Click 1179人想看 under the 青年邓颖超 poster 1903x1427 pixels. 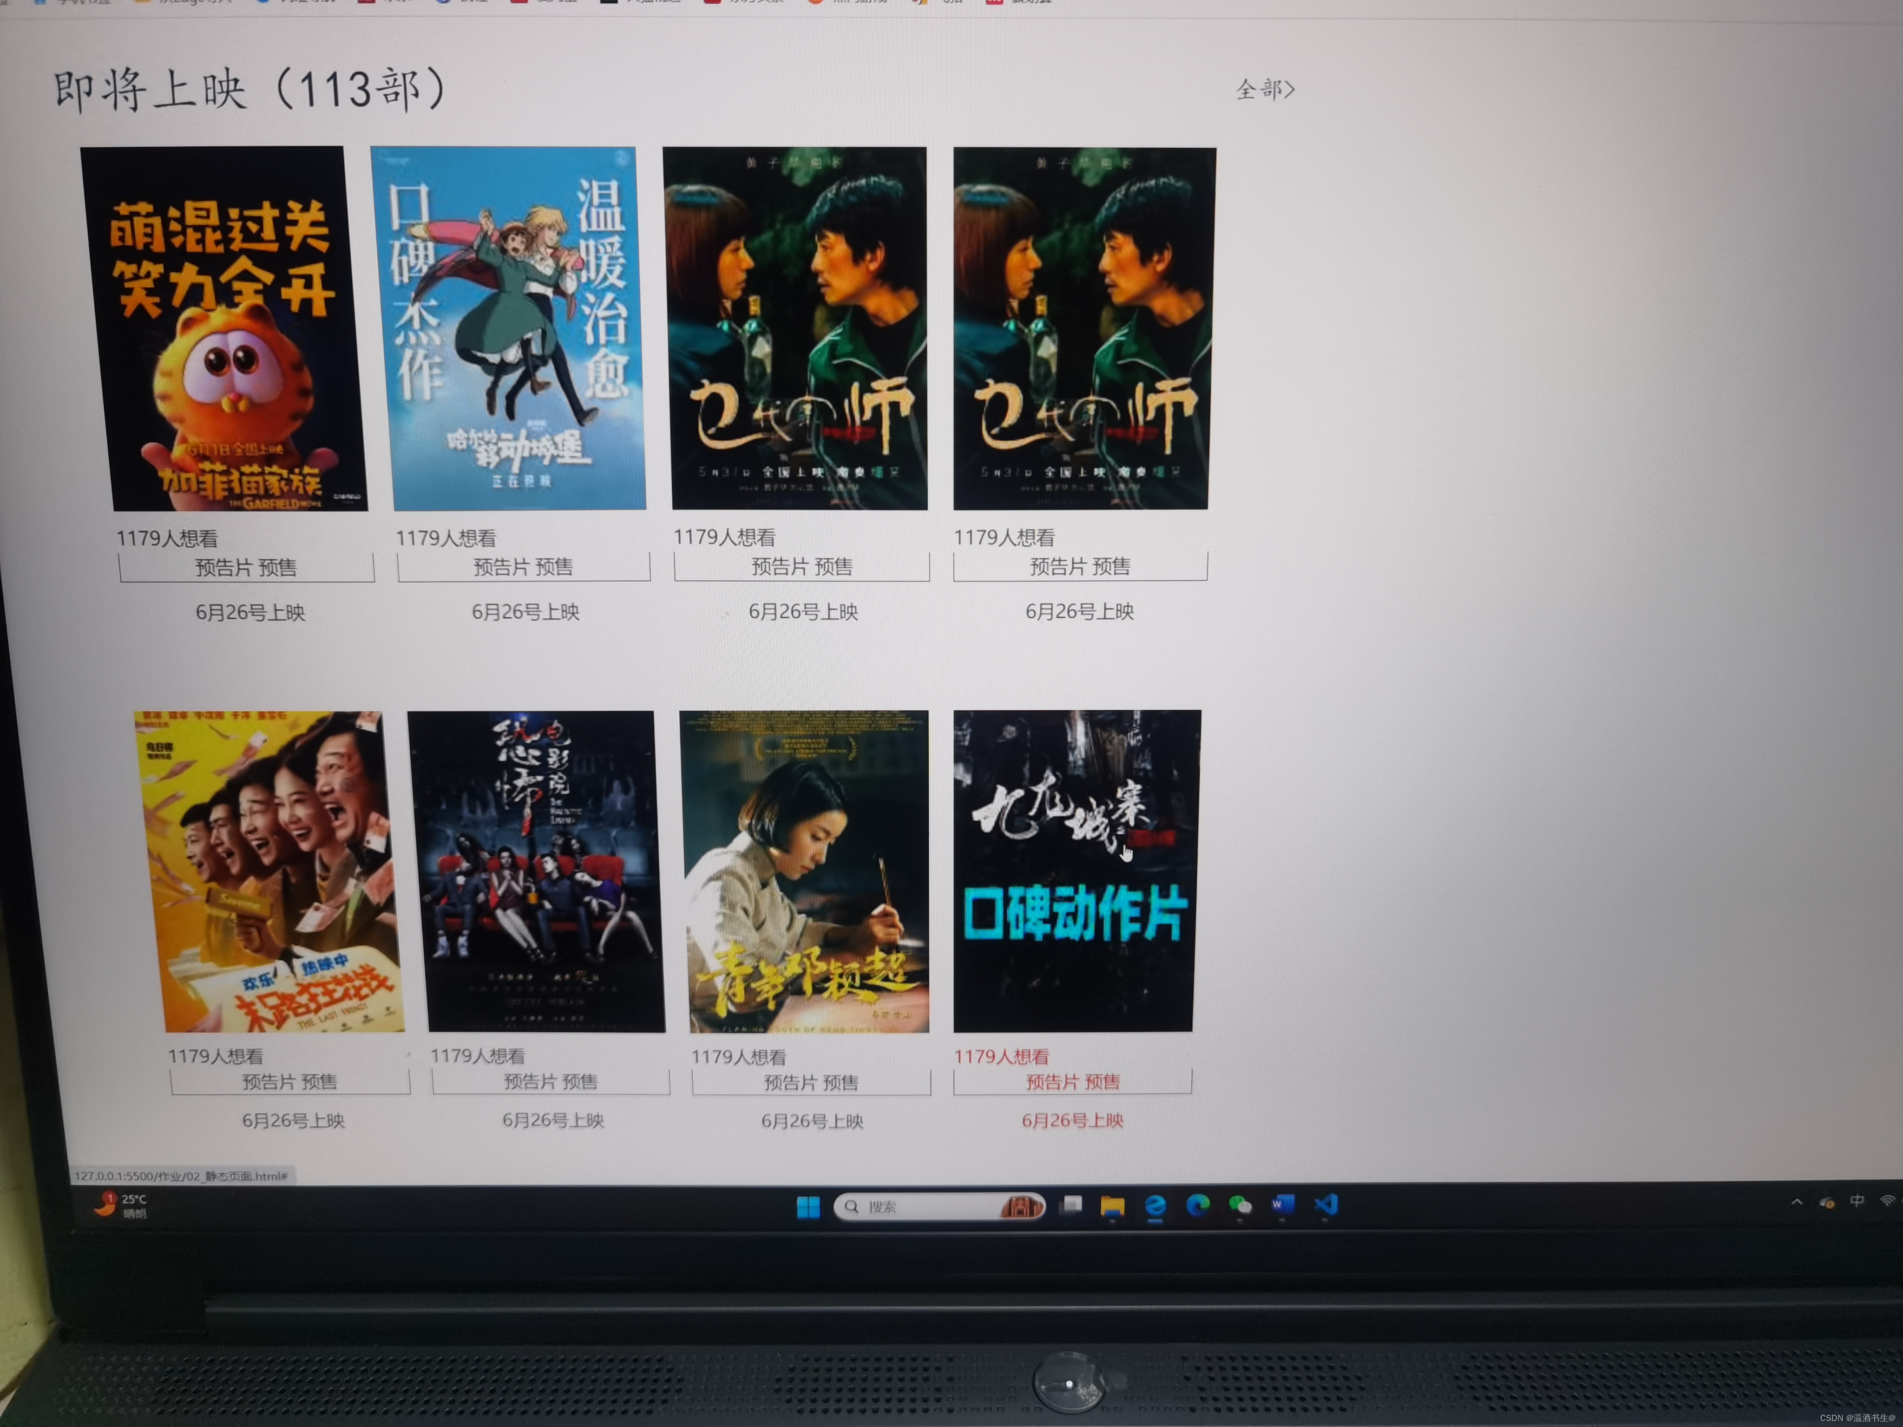coord(739,1057)
